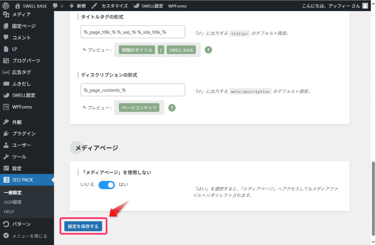The width and height of the screenshot is (376, 245).
Task: Click the SWELL BASE preview tag
Action: point(181,50)
